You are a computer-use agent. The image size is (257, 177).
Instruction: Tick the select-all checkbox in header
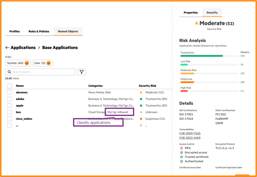coord(9,86)
